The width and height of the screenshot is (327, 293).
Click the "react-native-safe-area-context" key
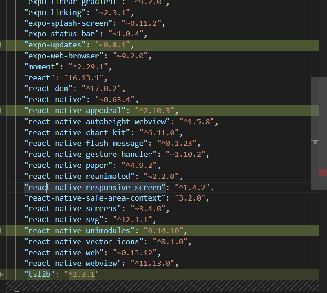(x=95, y=198)
